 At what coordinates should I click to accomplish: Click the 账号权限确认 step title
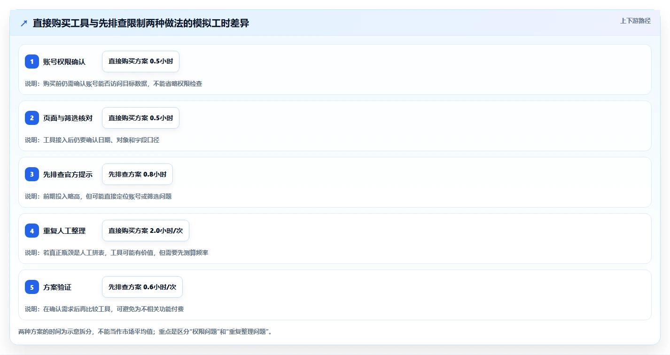pyautogui.click(x=64, y=62)
